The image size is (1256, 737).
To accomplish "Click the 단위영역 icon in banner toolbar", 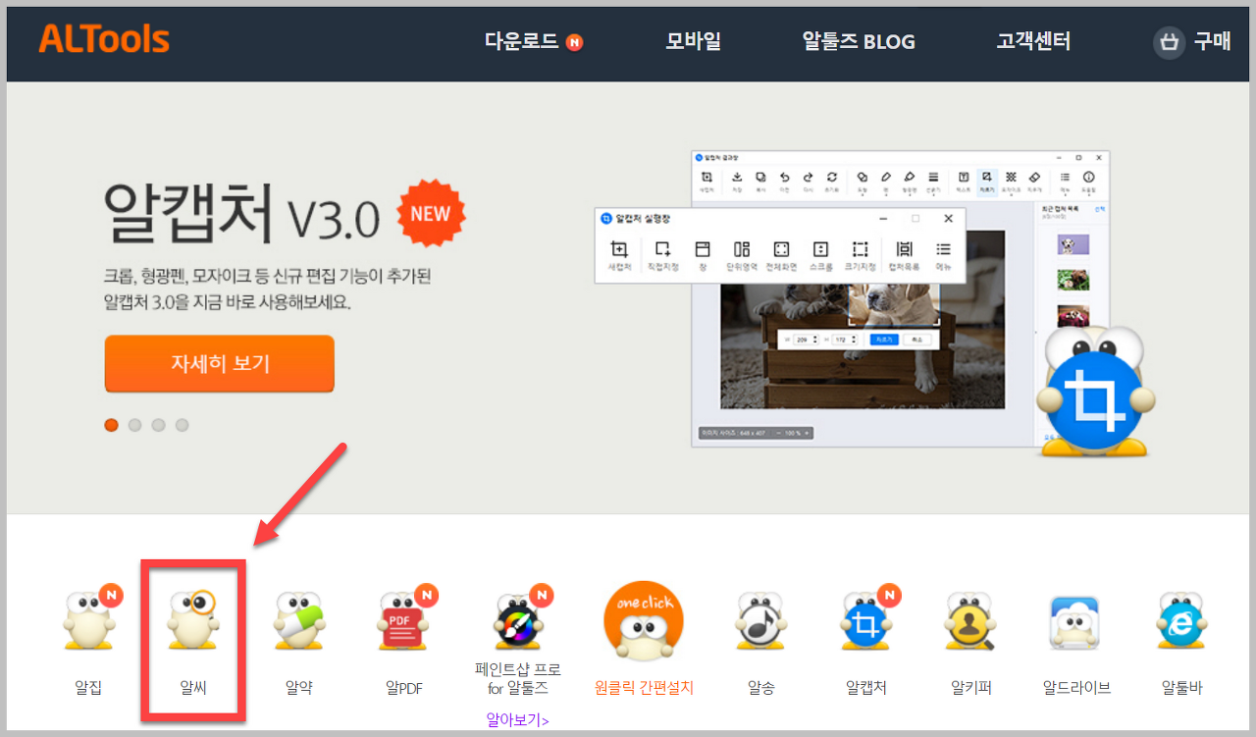I will pos(742,255).
